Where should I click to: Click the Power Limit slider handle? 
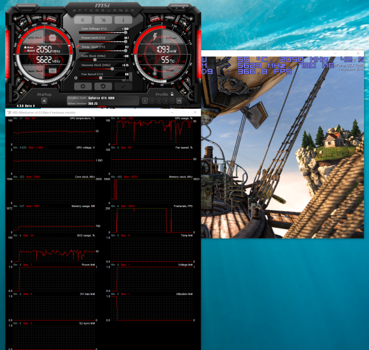click(x=125, y=42)
